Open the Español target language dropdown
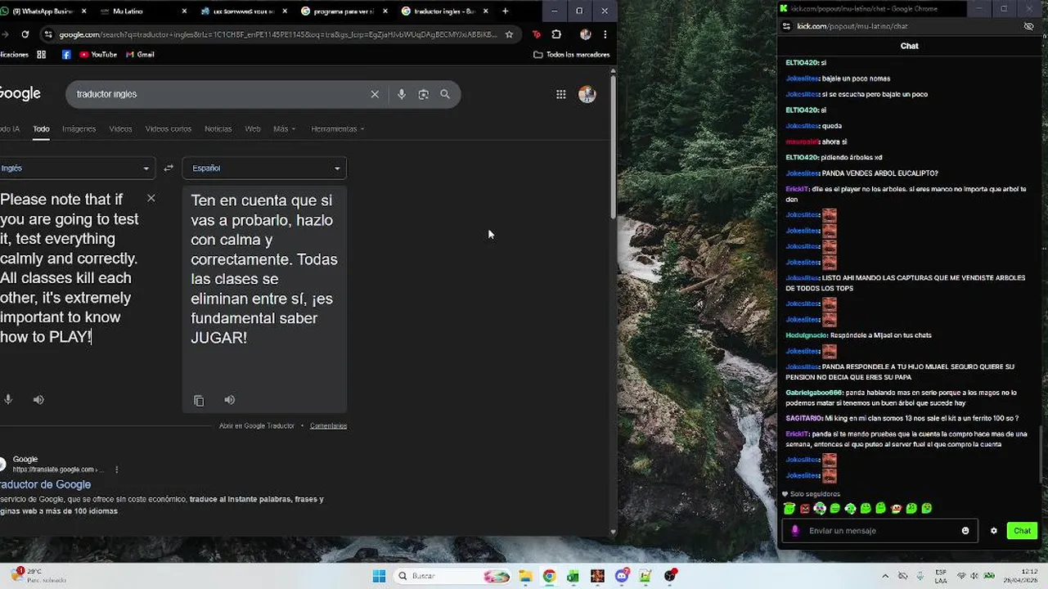The height and width of the screenshot is (589, 1048). (264, 168)
